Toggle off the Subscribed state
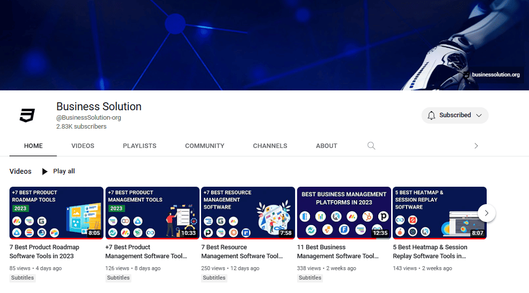Screen dimensions: 529x293 coord(454,115)
